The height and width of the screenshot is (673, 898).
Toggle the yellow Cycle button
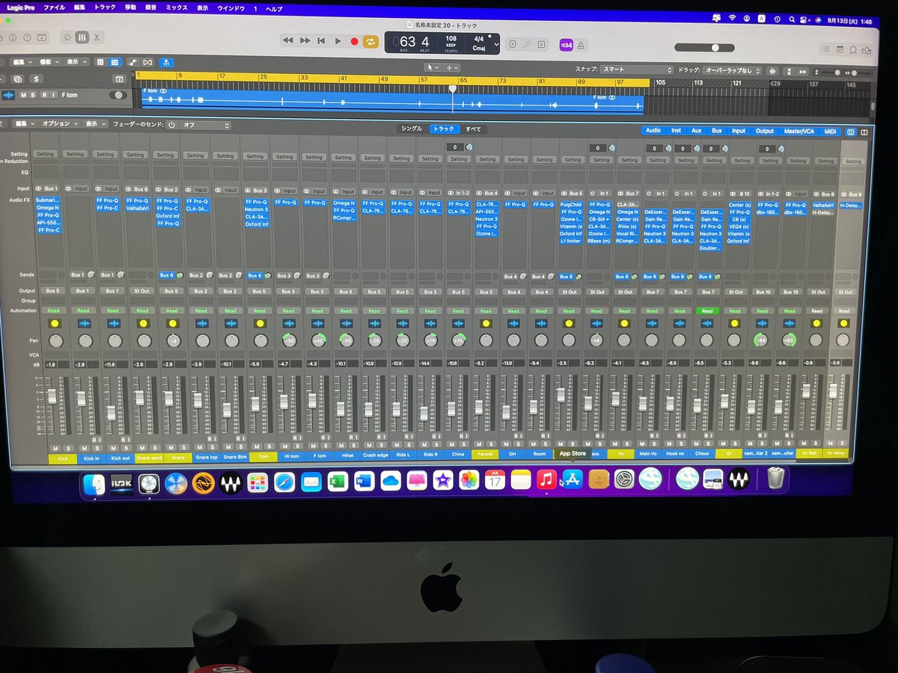click(x=370, y=41)
